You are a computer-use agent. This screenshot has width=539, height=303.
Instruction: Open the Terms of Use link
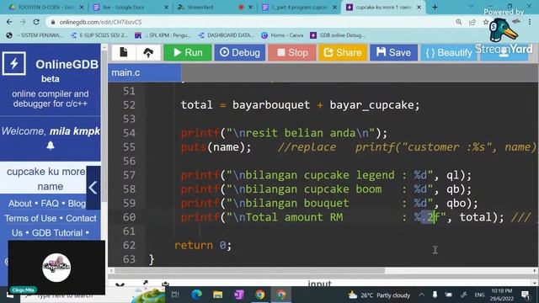pos(30,218)
